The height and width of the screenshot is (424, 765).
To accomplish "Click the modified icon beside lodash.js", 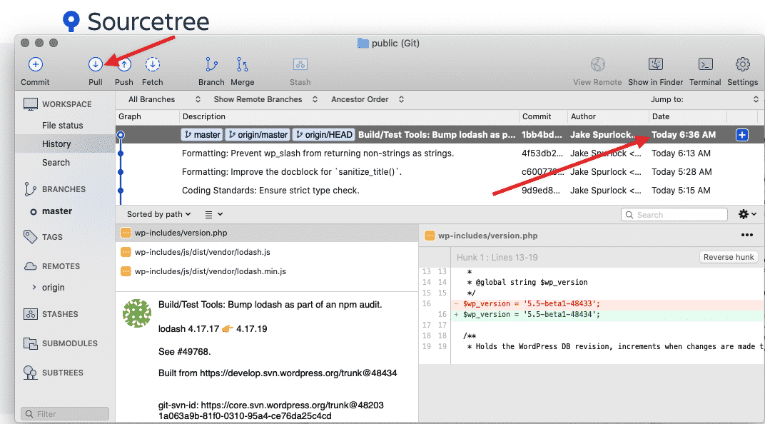I will pyautogui.click(x=126, y=252).
